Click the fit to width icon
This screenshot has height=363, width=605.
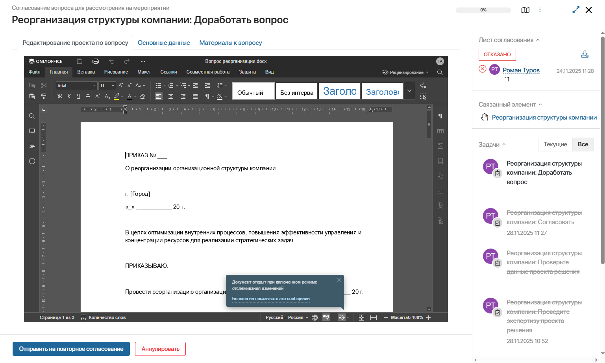[x=374, y=318]
